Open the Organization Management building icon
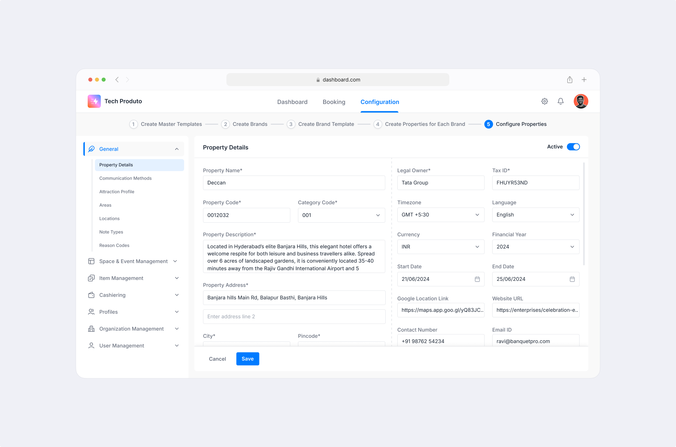 92,328
